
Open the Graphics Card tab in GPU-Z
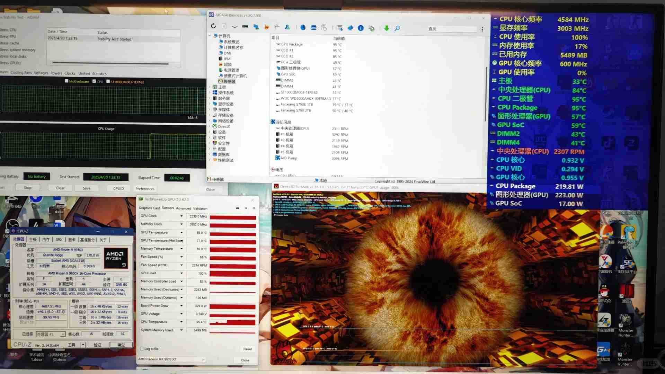pos(149,208)
